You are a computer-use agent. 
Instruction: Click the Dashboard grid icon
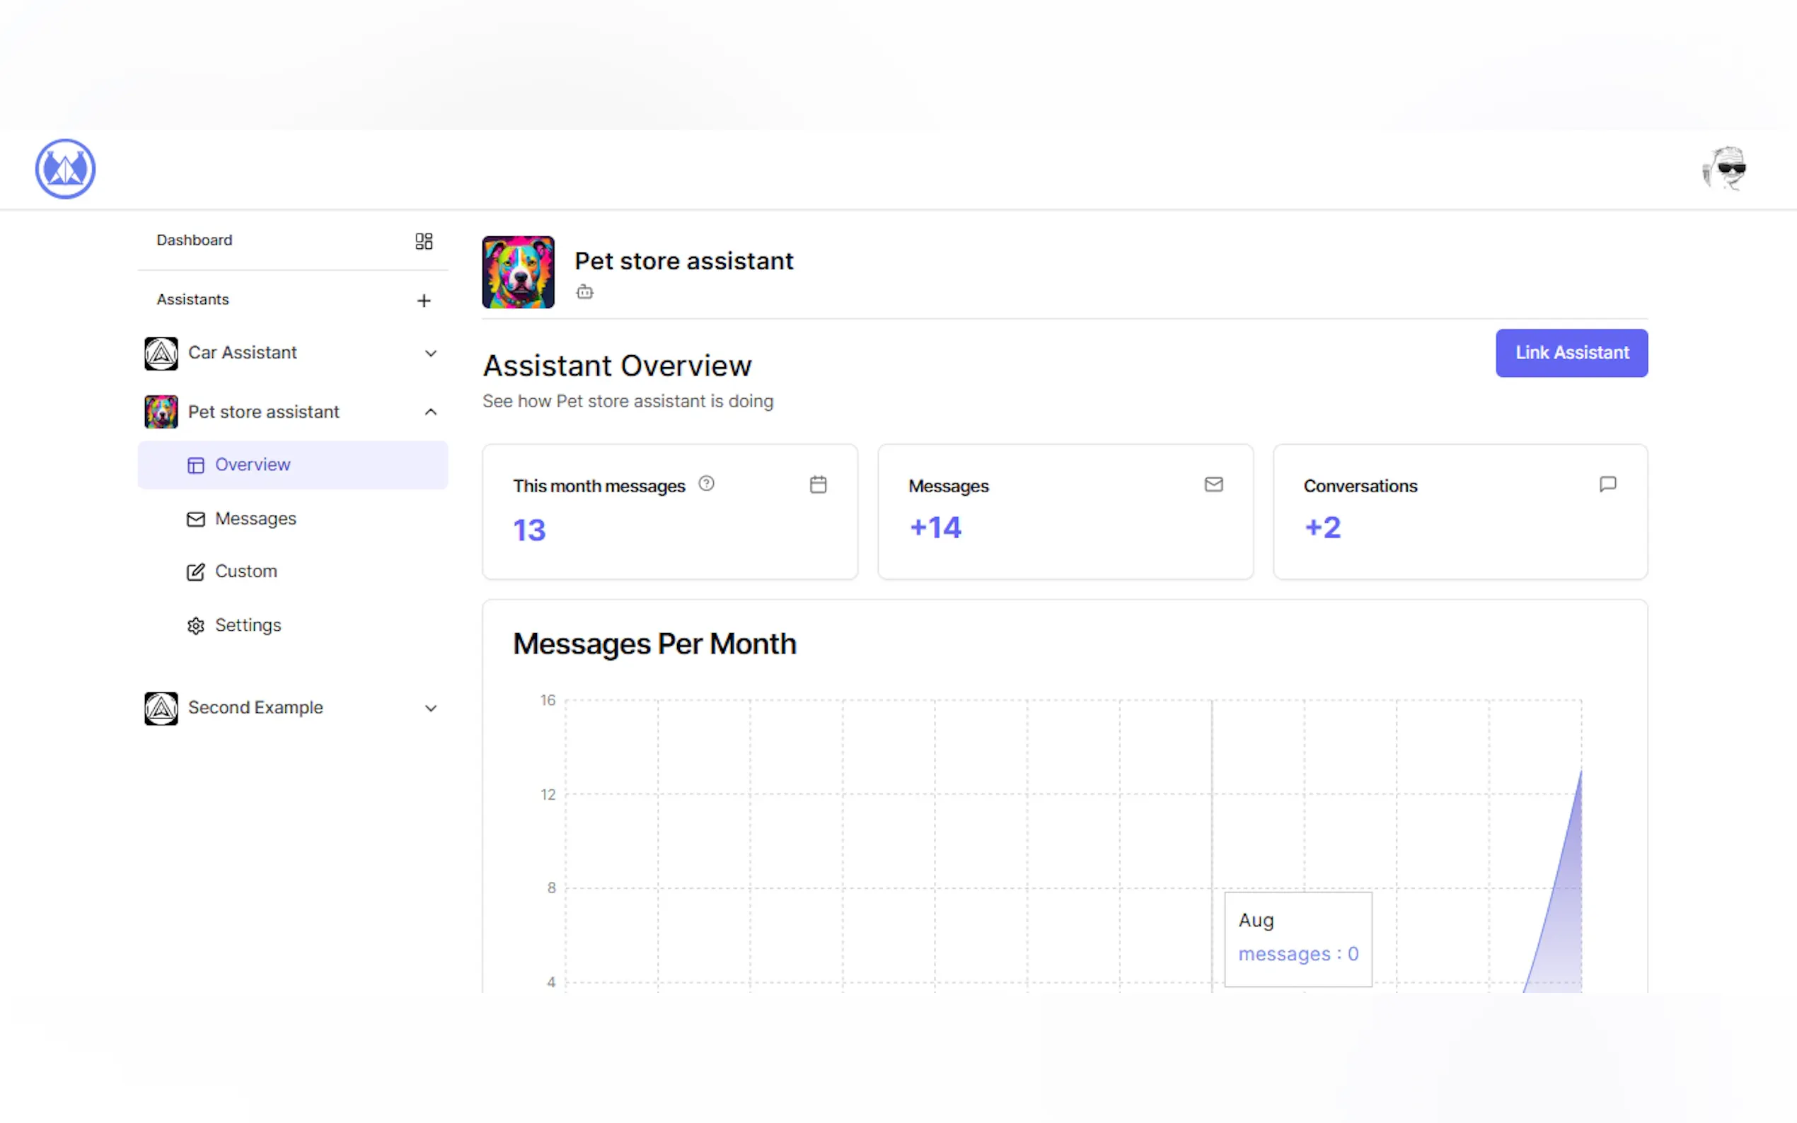pyautogui.click(x=424, y=240)
